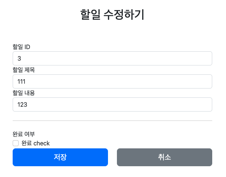Screen dimensions: 226x177
Task: Click empty right area of 할일 제목 field
Action: tap(179, 81)
